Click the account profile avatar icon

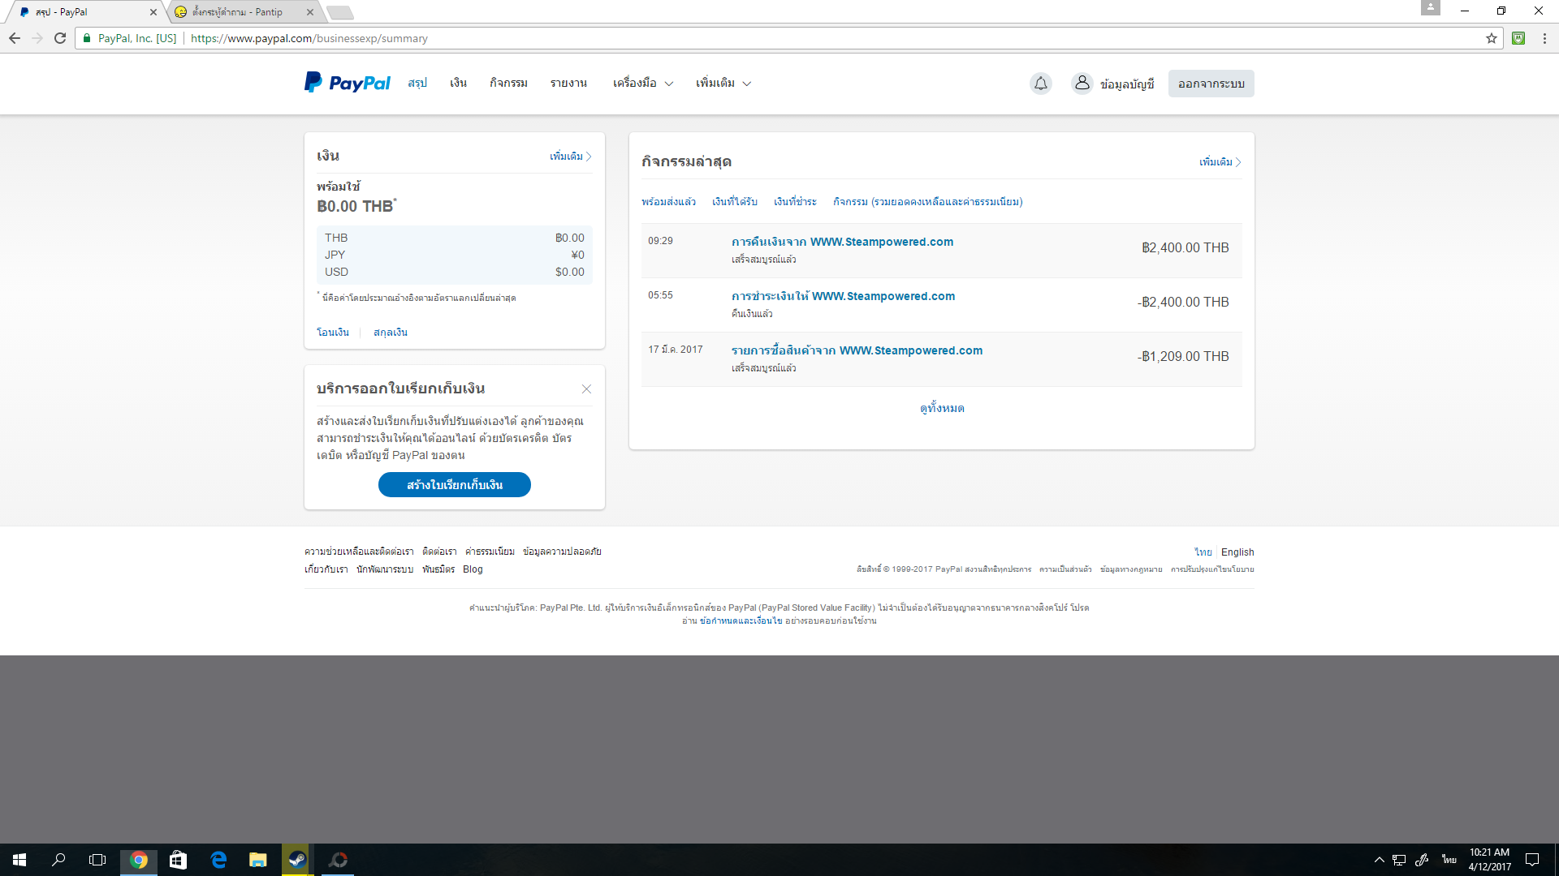tap(1082, 84)
